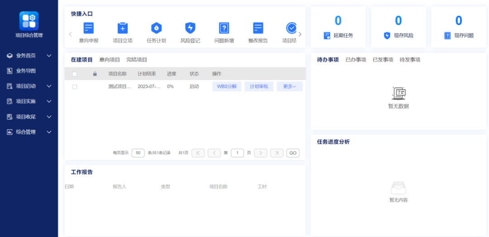Viewport: 489px width, 237px height.
Task: Switch to the 待办事项 tab
Action: point(328,60)
